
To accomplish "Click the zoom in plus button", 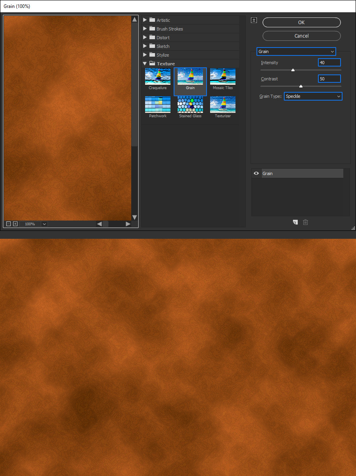I will click(x=15, y=224).
